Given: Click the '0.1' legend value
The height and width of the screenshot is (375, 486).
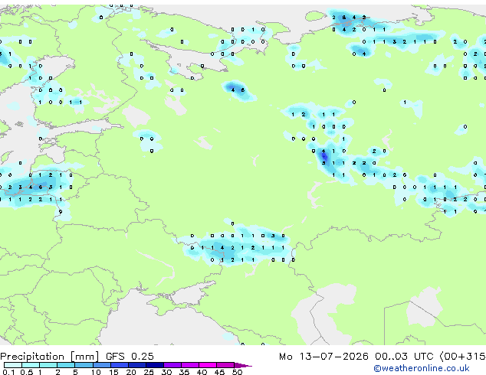Looking at the screenshot, I should [x=8, y=372].
